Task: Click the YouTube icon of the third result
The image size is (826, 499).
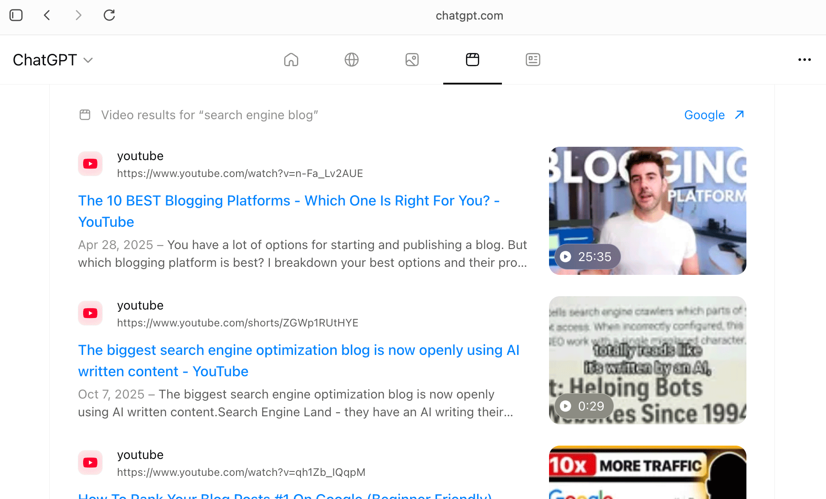Action: pos(90,463)
